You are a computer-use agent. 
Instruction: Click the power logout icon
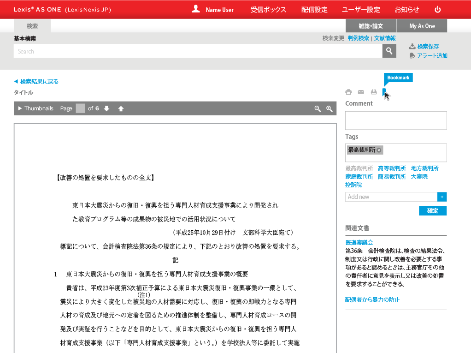pyautogui.click(x=438, y=9)
